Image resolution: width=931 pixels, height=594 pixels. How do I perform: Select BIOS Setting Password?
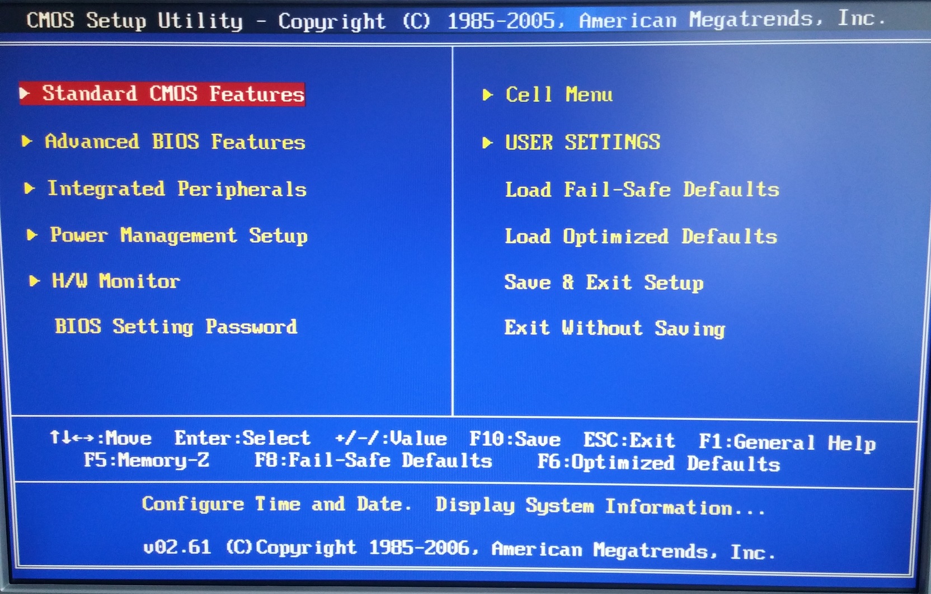[x=176, y=327]
